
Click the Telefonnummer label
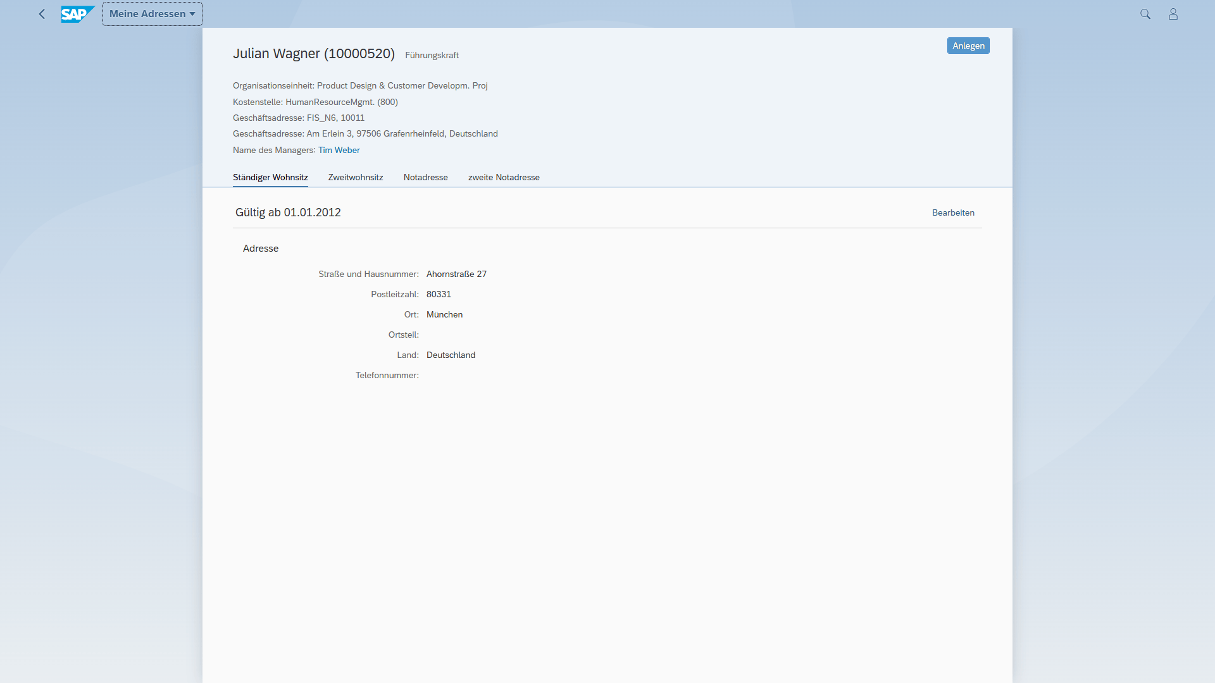point(387,375)
